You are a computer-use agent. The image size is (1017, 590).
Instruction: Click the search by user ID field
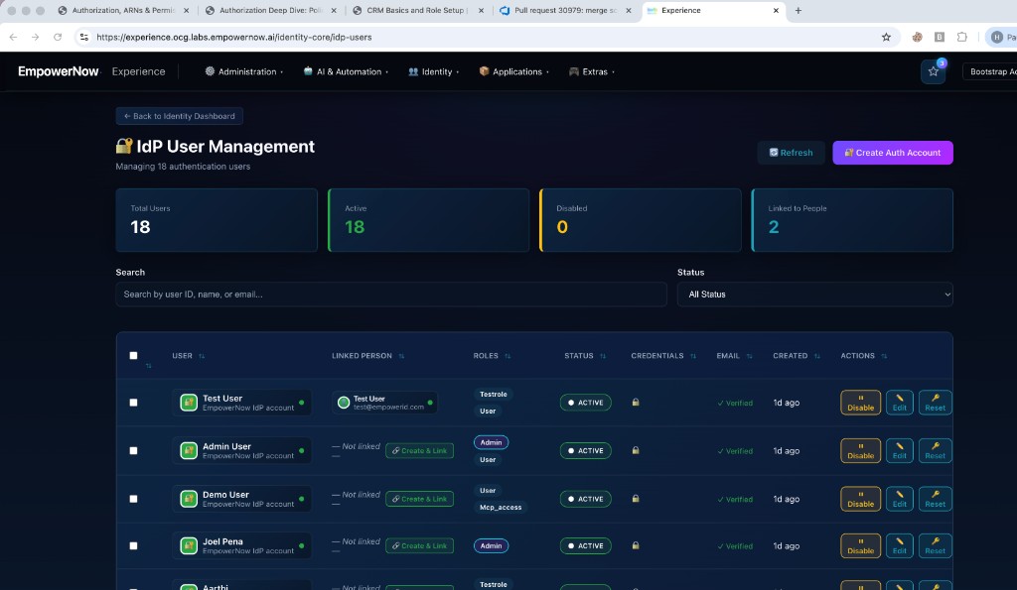click(x=391, y=295)
